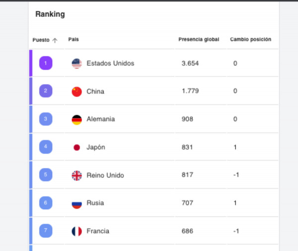Sort by País column header
This screenshot has height=251, width=298.
point(74,39)
